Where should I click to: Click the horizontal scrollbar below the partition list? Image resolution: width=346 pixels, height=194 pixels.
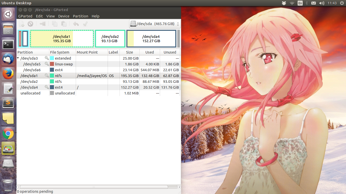(x=94, y=187)
